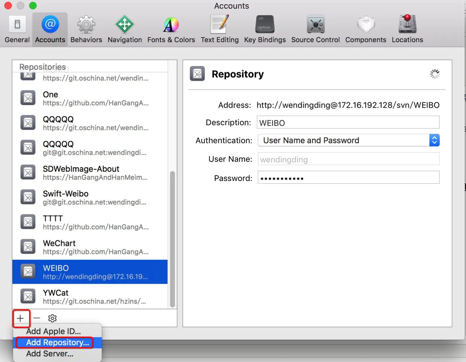Click the icon beside selected WEIBO row
The image size is (466, 362).
[28, 272]
